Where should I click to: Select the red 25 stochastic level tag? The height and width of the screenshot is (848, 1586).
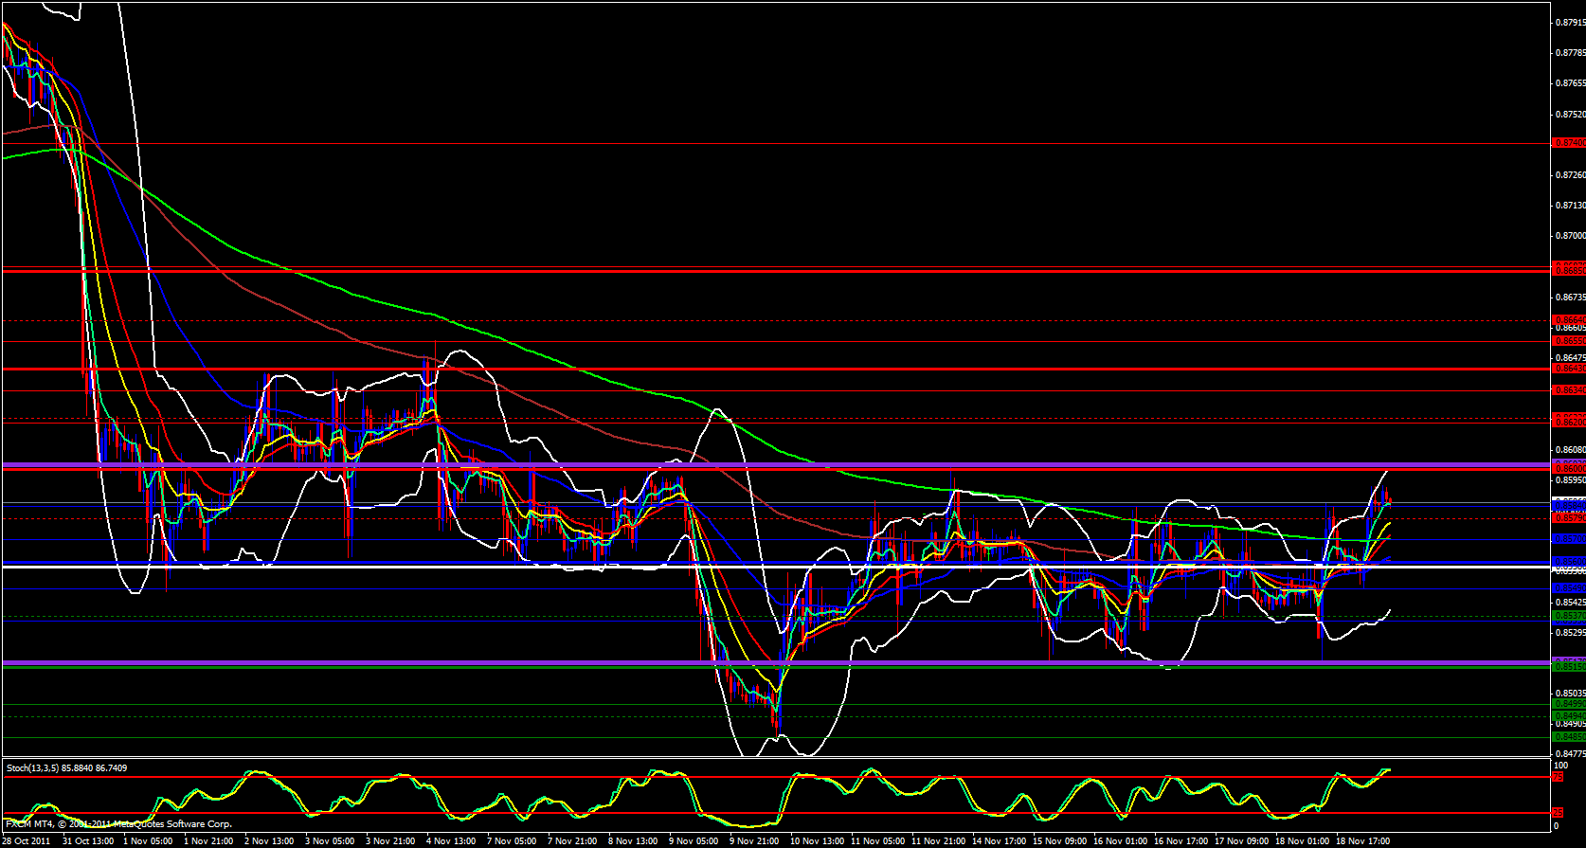pos(1557,813)
